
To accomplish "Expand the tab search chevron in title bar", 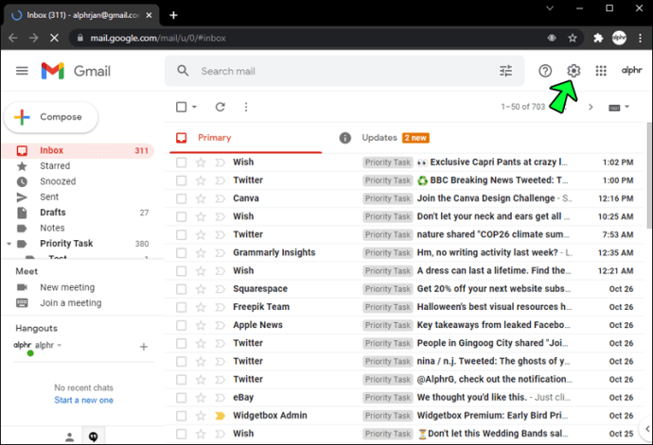I will click(x=550, y=8).
